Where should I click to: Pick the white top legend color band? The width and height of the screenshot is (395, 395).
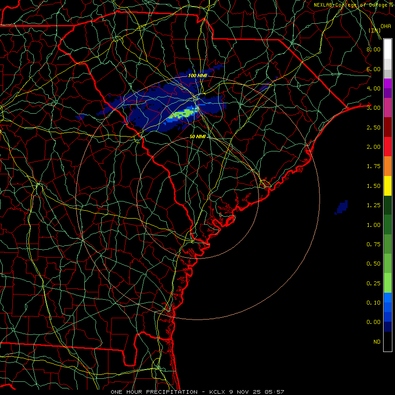click(x=388, y=49)
